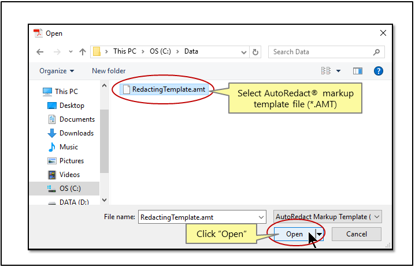Open AutoRedact Markup Template file type dropdown

pyautogui.click(x=328, y=217)
